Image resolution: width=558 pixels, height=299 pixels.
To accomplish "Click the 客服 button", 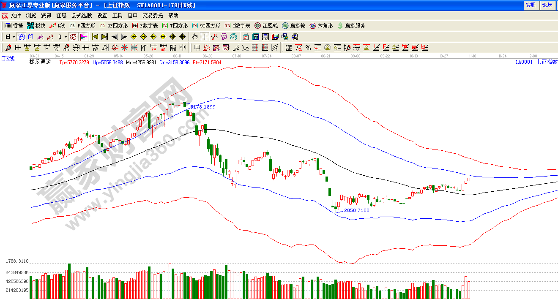I will (x=531, y=5).
